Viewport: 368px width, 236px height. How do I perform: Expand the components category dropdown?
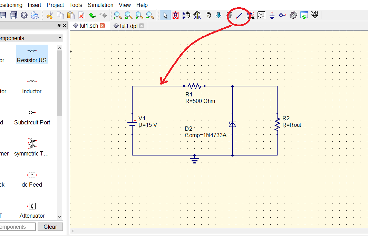pyautogui.click(x=60, y=38)
